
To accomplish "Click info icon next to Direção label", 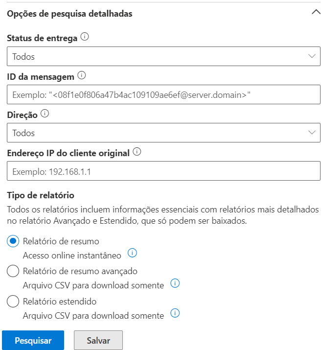I will pos(45,114).
